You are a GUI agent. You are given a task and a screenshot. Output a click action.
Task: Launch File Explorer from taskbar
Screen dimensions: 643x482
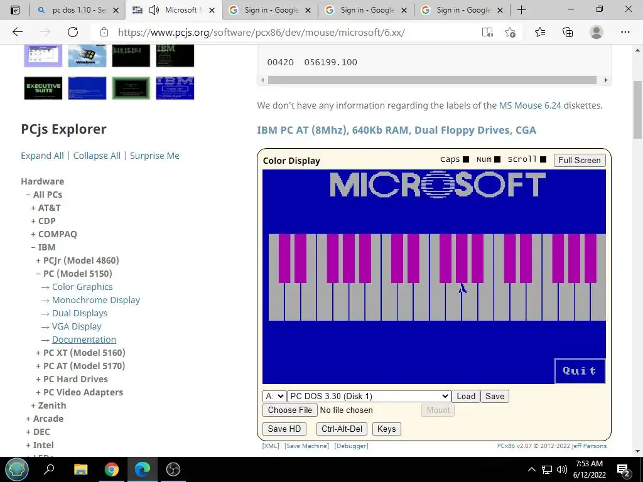point(81,469)
